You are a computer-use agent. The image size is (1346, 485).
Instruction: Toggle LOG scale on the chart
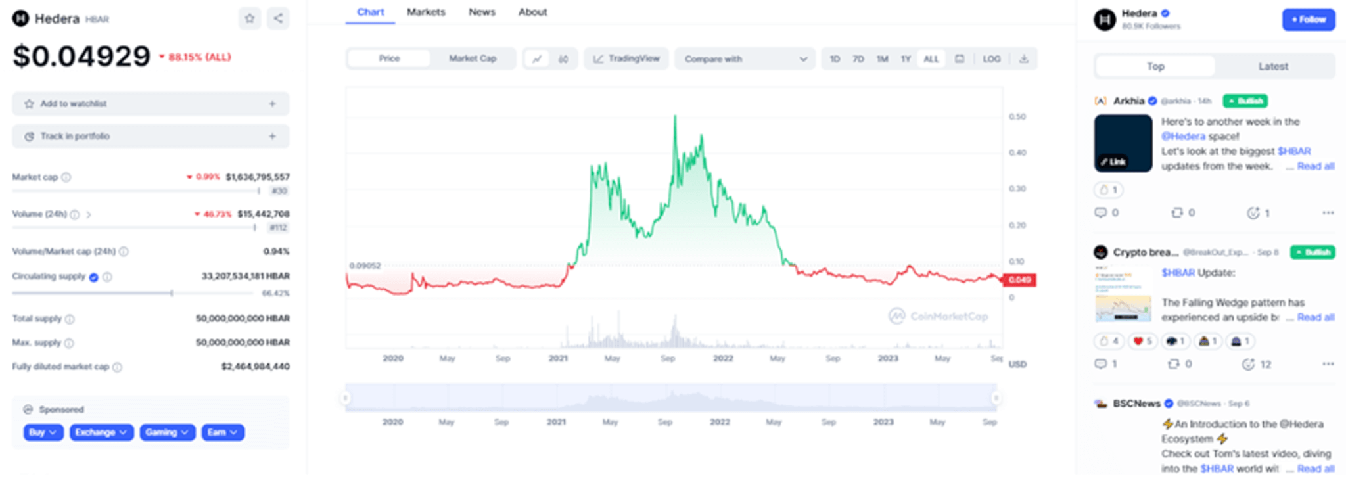(991, 59)
